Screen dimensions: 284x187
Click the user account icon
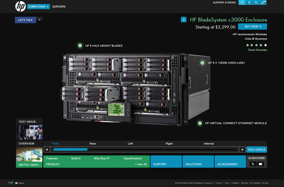(x=264, y=3)
